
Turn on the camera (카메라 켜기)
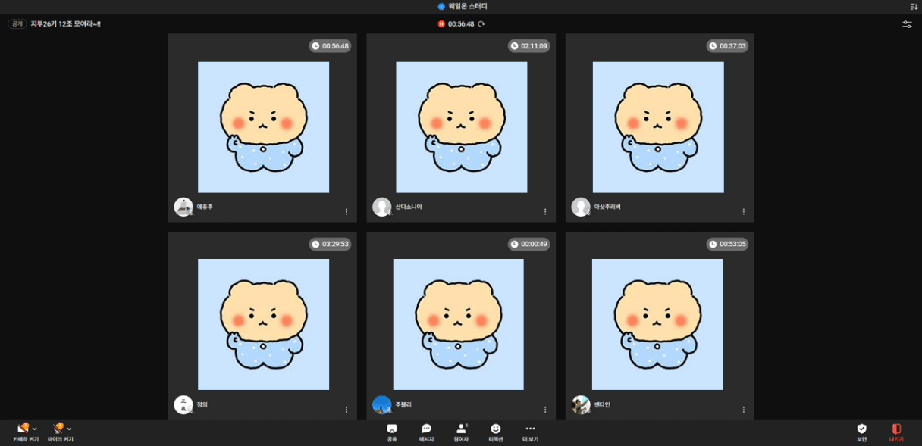click(22, 429)
